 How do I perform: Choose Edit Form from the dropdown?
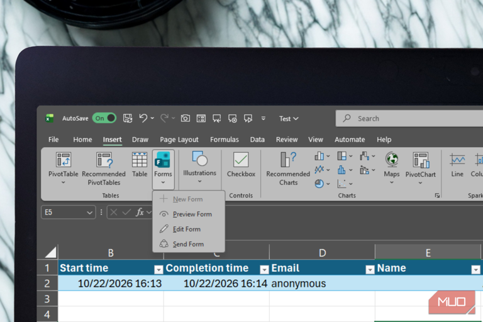tap(188, 230)
